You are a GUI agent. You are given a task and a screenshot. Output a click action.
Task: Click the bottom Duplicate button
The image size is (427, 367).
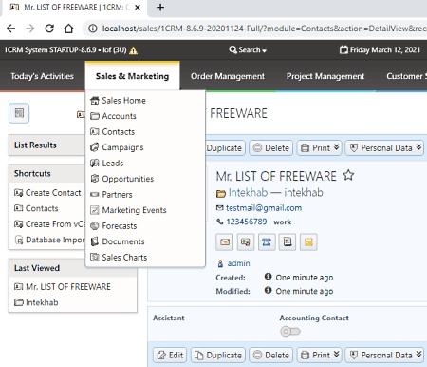(218, 355)
